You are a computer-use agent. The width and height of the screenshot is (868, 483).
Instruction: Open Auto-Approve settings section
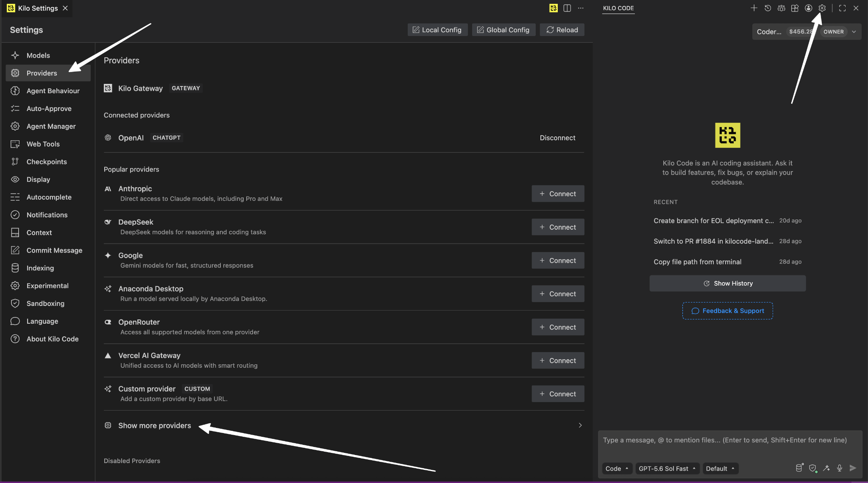pos(48,108)
